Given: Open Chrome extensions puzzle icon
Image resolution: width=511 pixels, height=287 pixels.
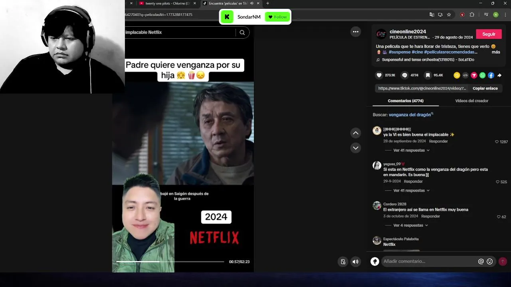Looking at the screenshot, I should (472, 15).
